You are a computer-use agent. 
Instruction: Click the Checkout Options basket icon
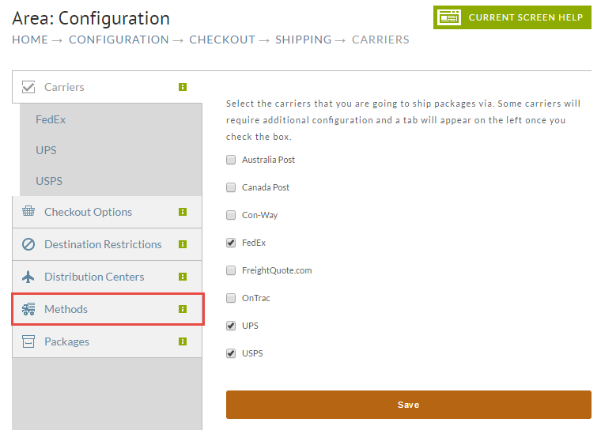28,211
